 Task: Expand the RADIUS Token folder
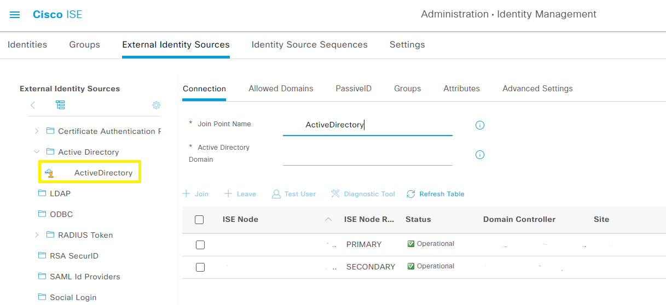click(37, 235)
